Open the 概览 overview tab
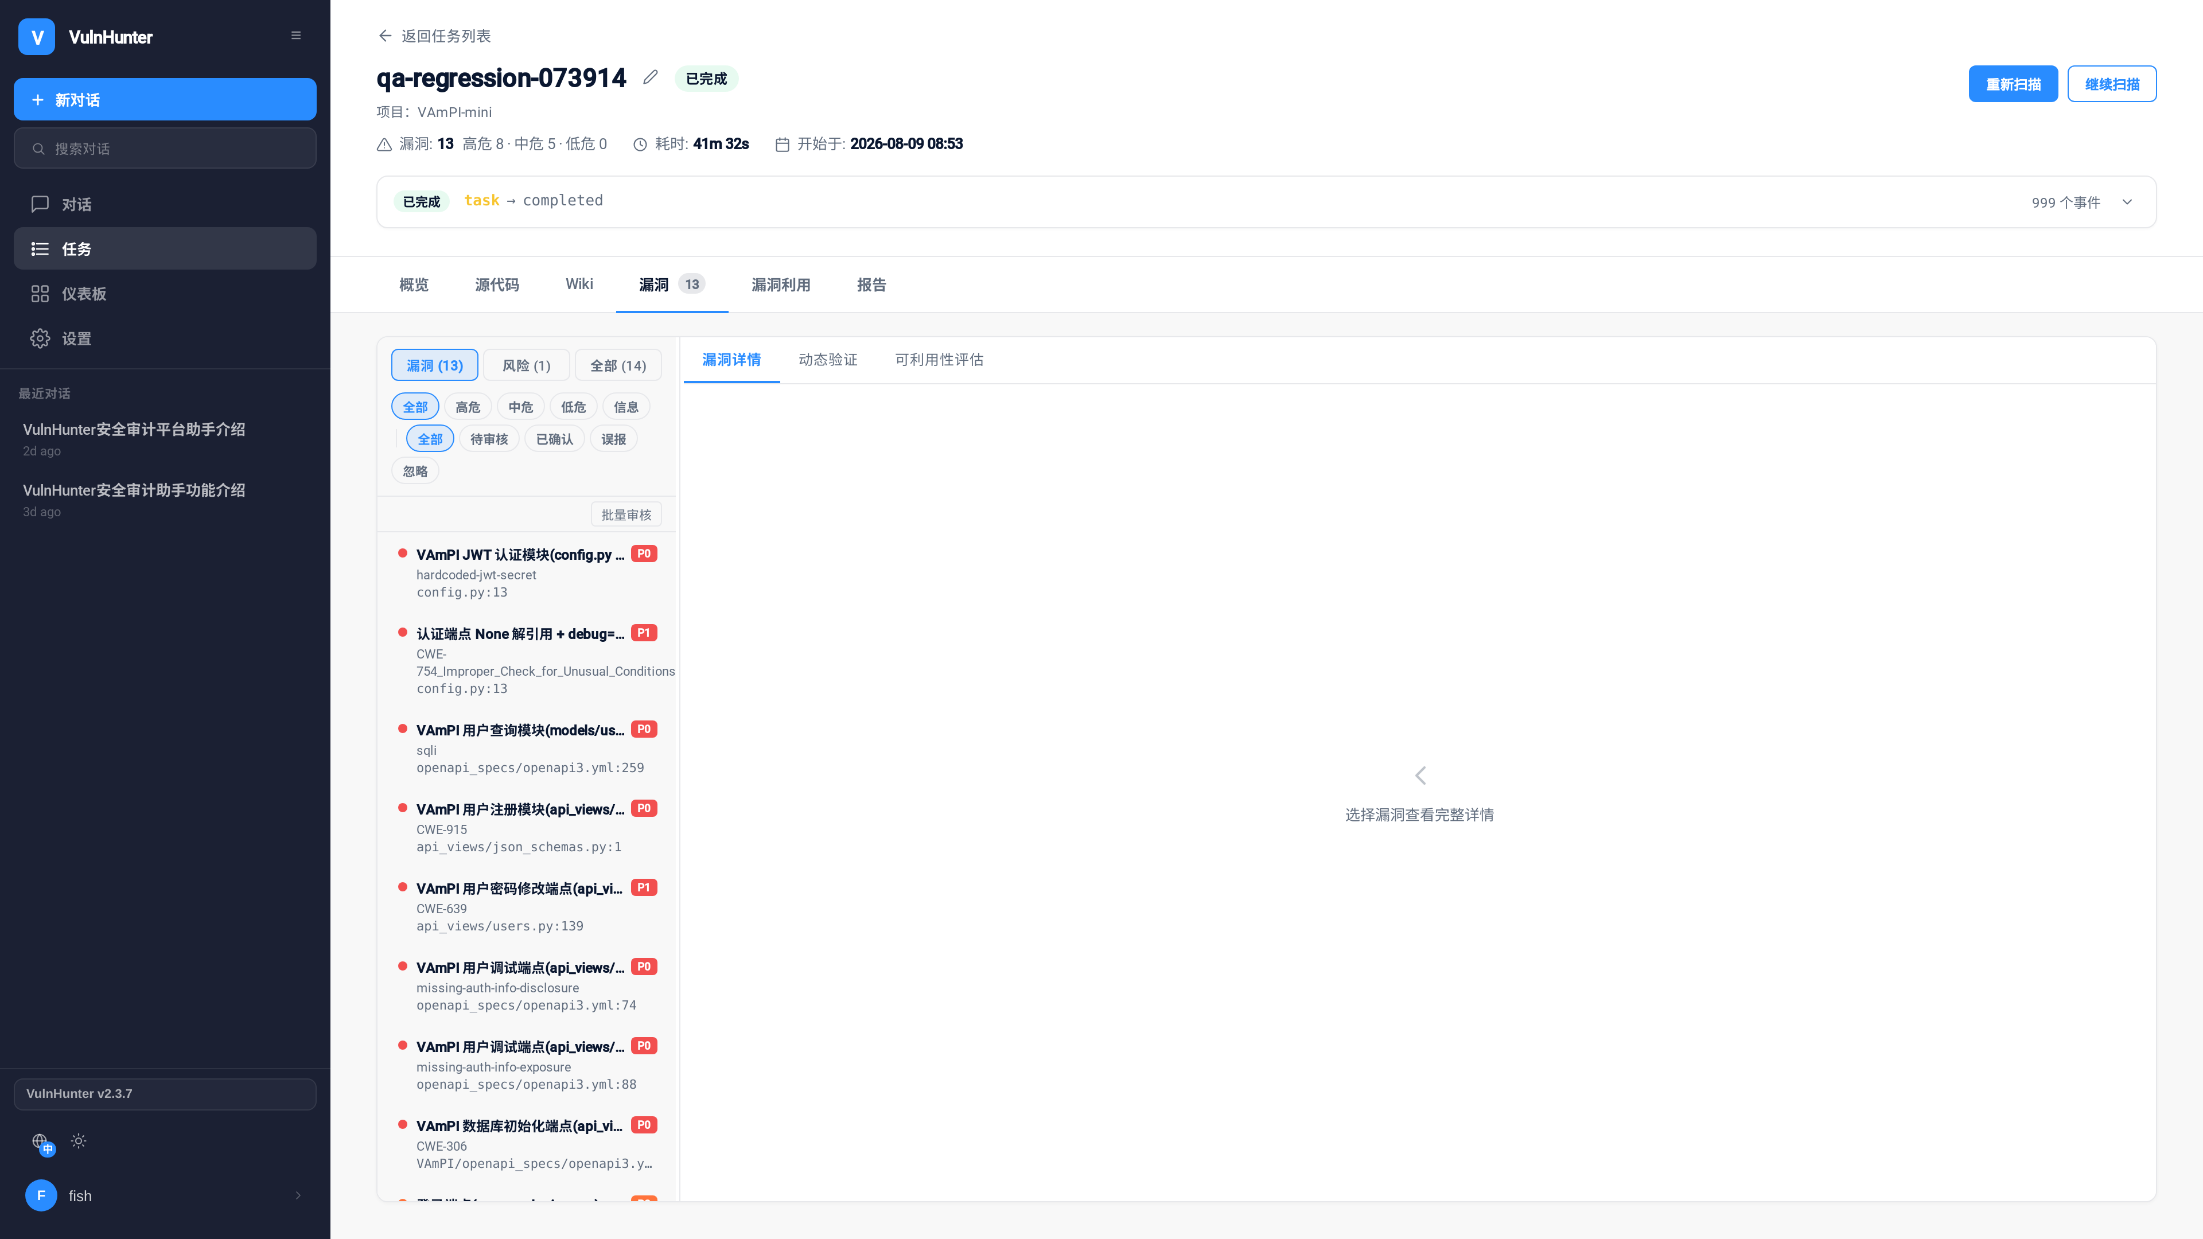This screenshot has height=1239, width=2203. 414,285
